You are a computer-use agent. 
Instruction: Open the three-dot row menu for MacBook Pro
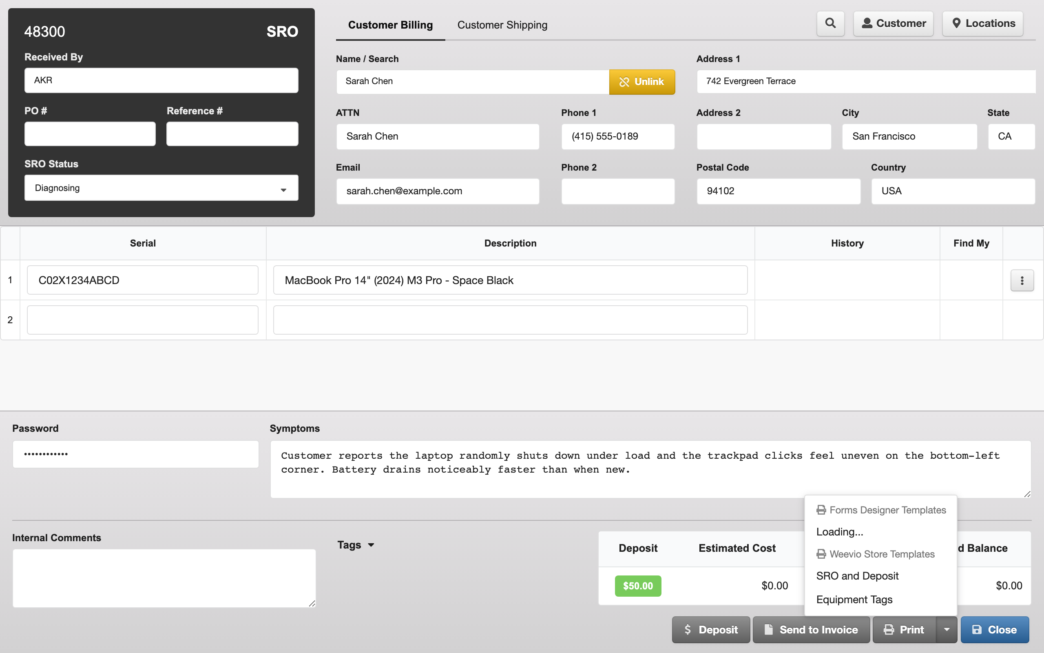tap(1022, 280)
